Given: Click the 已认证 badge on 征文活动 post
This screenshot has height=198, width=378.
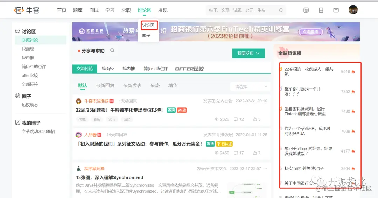Looking at the screenshot, I should coord(224,144).
